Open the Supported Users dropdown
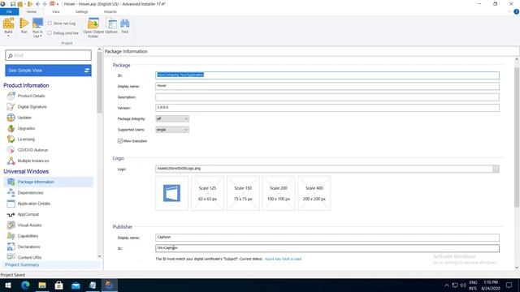Image resolution: width=520 pixels, height=292 pixels. point(172,130)
